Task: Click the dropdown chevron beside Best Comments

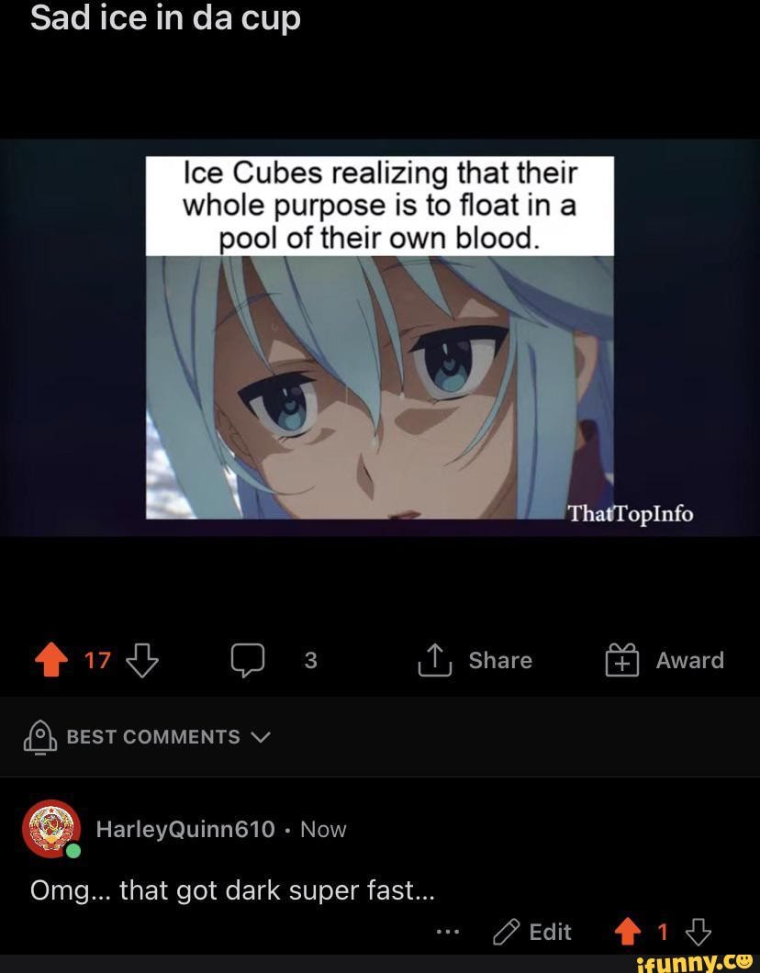Action: point(262,737)
